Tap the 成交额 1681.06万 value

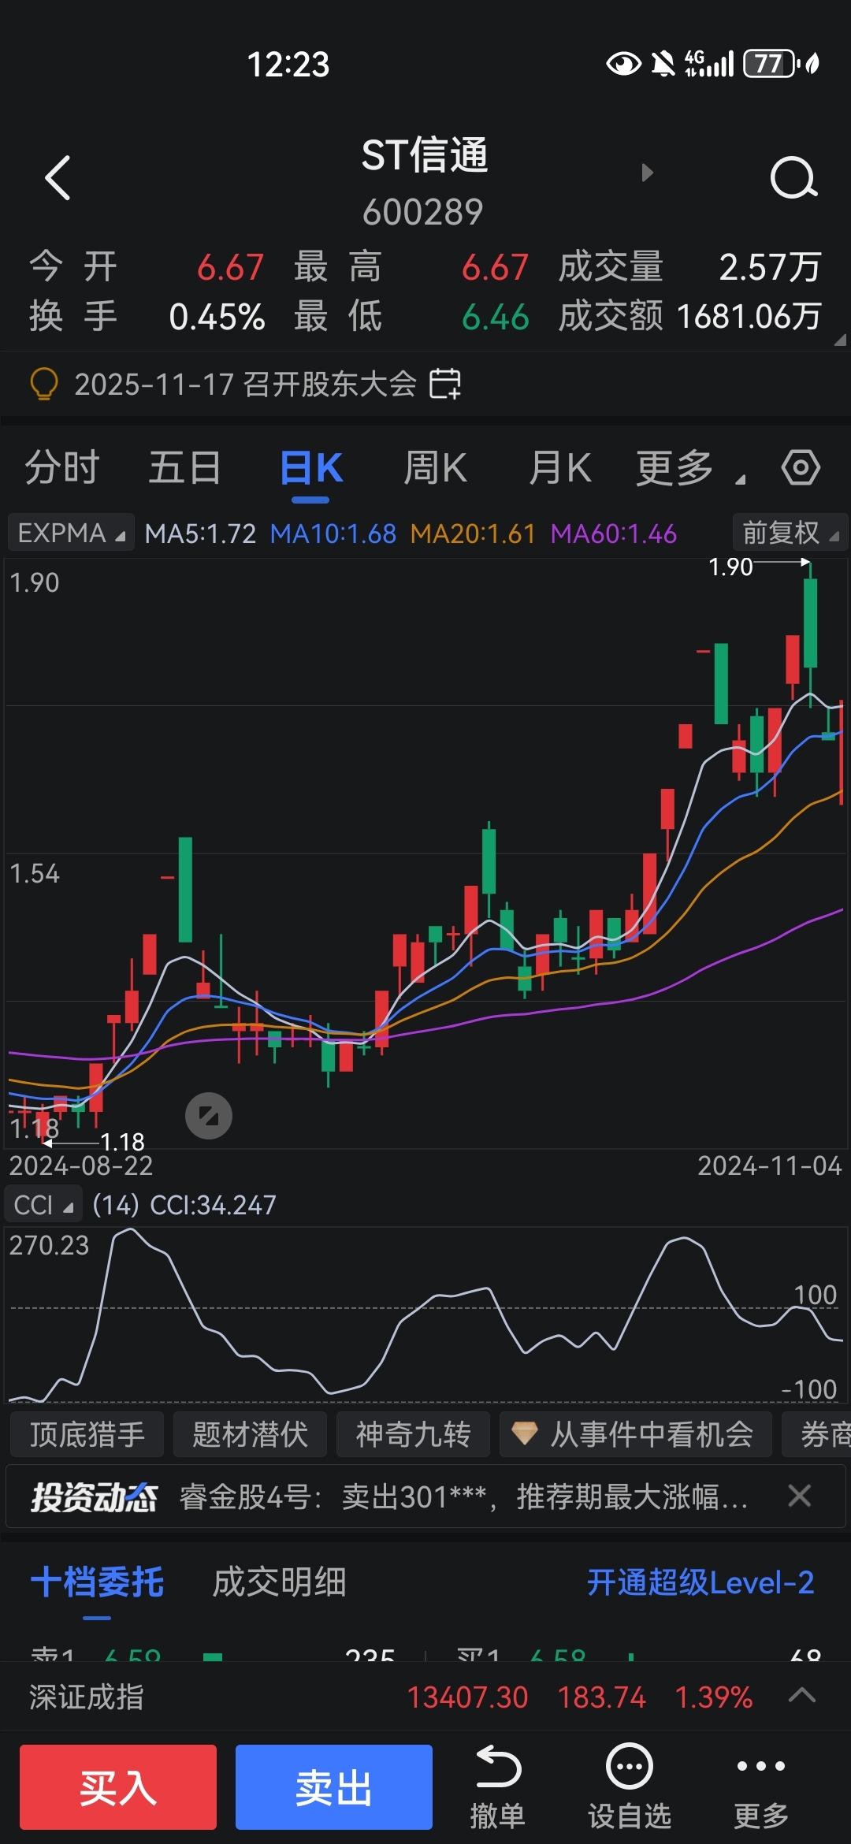pyautogui.click(x=749, y=317)
